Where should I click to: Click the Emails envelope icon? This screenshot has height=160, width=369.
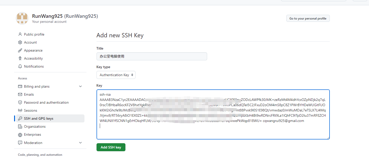pos(20,94)
